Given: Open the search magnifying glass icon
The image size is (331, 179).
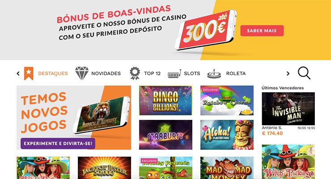Looking at the screenshot, I should click(304, 73).
